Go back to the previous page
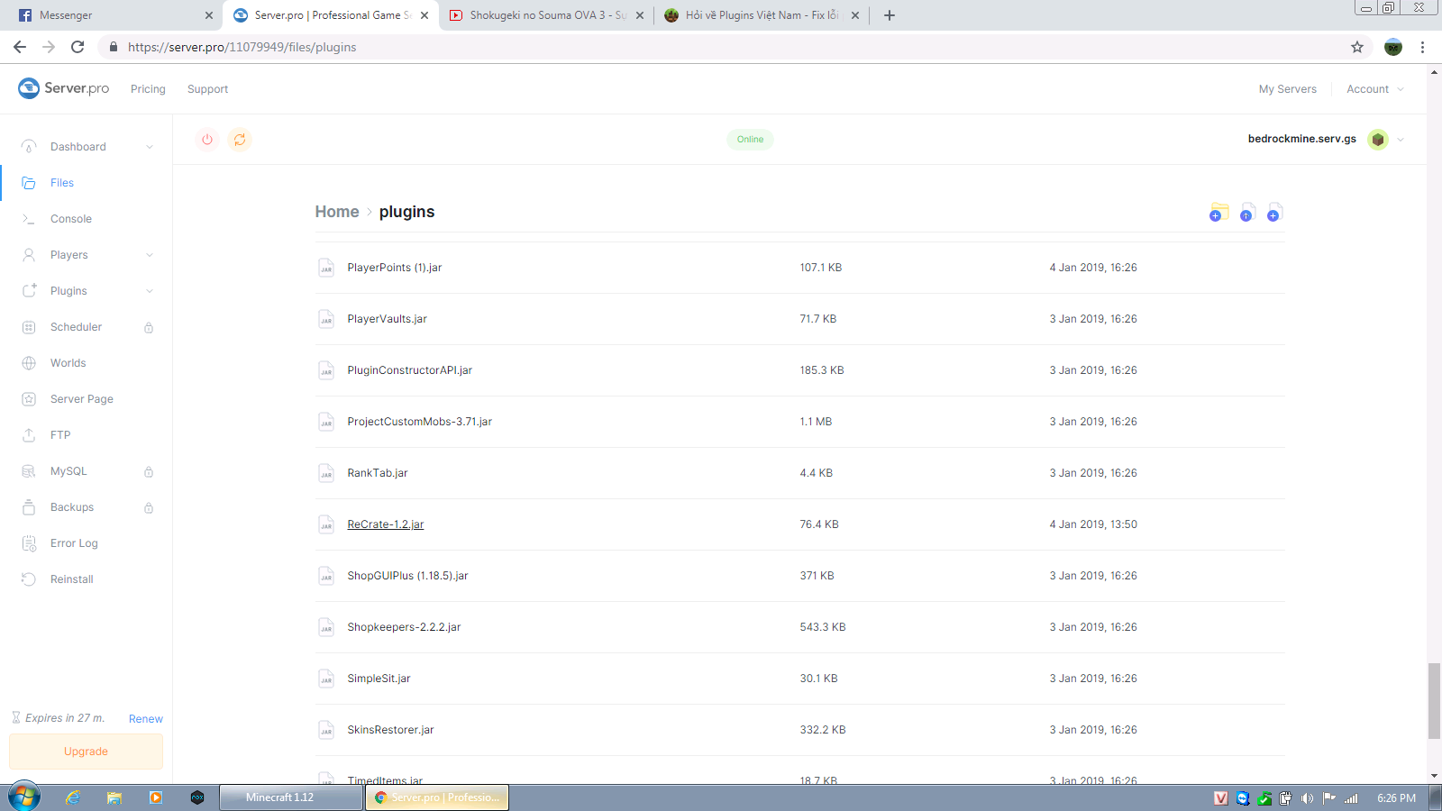The width and height of the screenshot is (1442, 811). coord(20,47)
